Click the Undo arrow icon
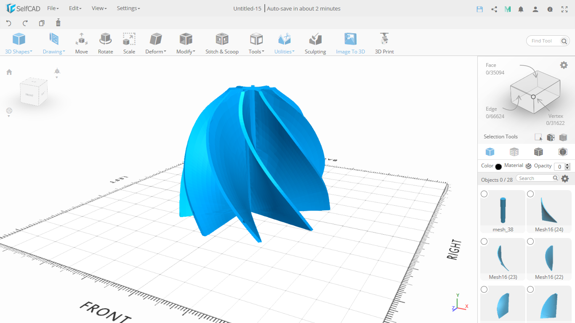Viewport: 575px width, 323px height. pos(9,23)
